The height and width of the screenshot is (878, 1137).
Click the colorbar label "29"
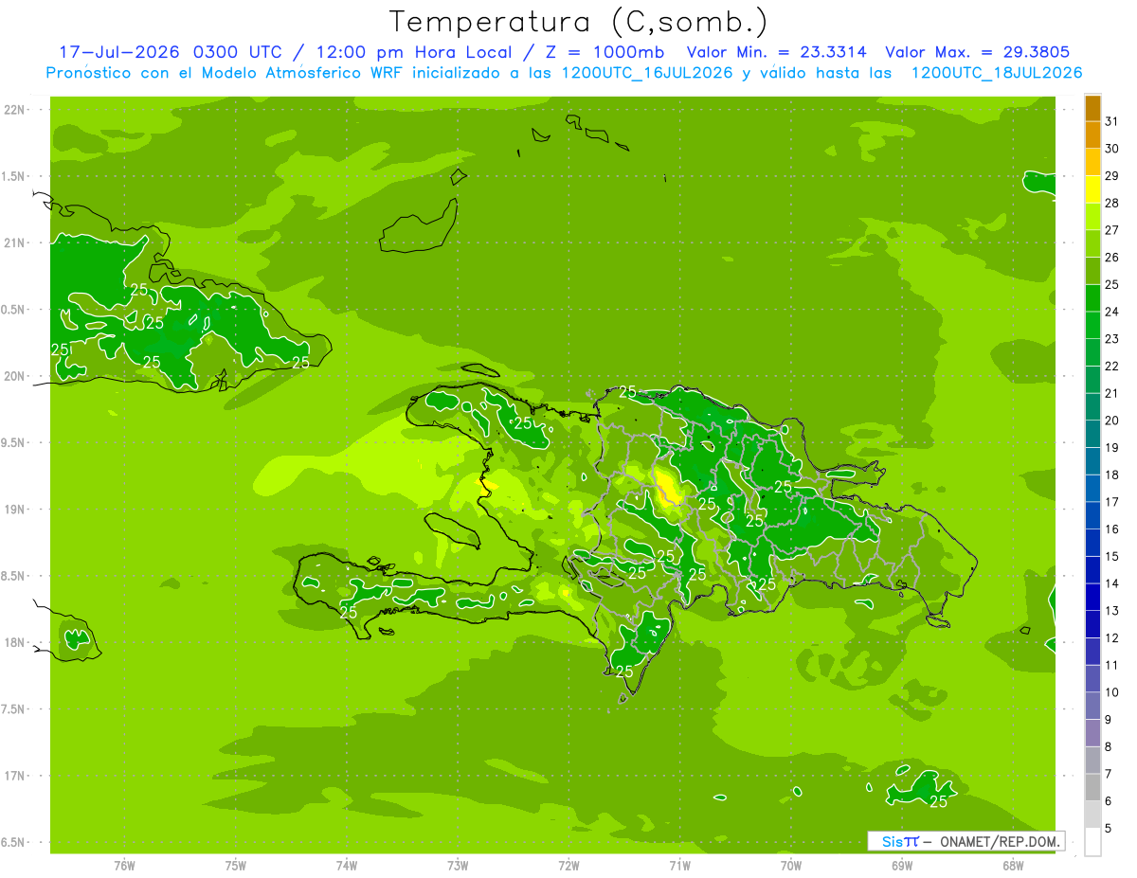[x=1112, y=175]
